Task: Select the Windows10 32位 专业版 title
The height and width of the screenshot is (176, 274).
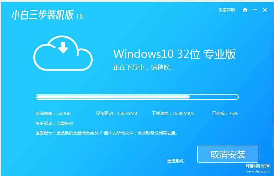Action: coord(175,54)
